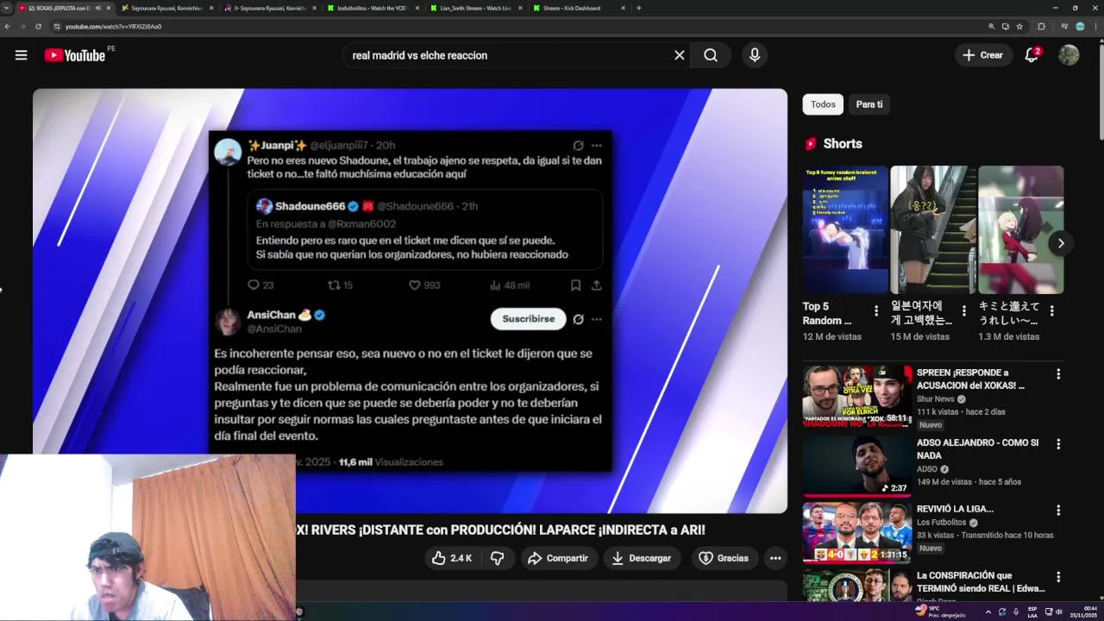Viewport: 1104px width, 621px height.
Task: Open options for Korean-titled short
Action: click(x=964, y=310)
